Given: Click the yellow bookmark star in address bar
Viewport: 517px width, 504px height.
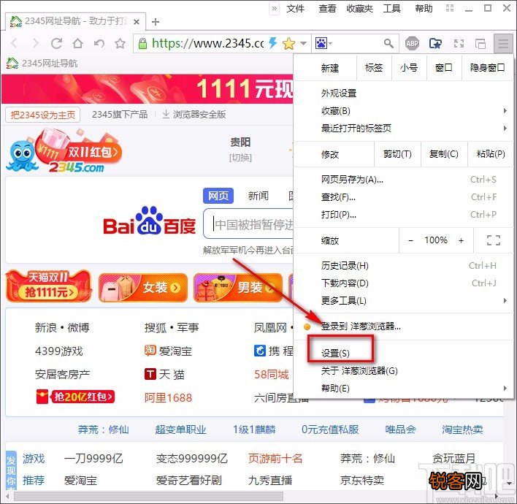Looking at the screenshot, I should [x=288, y=43].
